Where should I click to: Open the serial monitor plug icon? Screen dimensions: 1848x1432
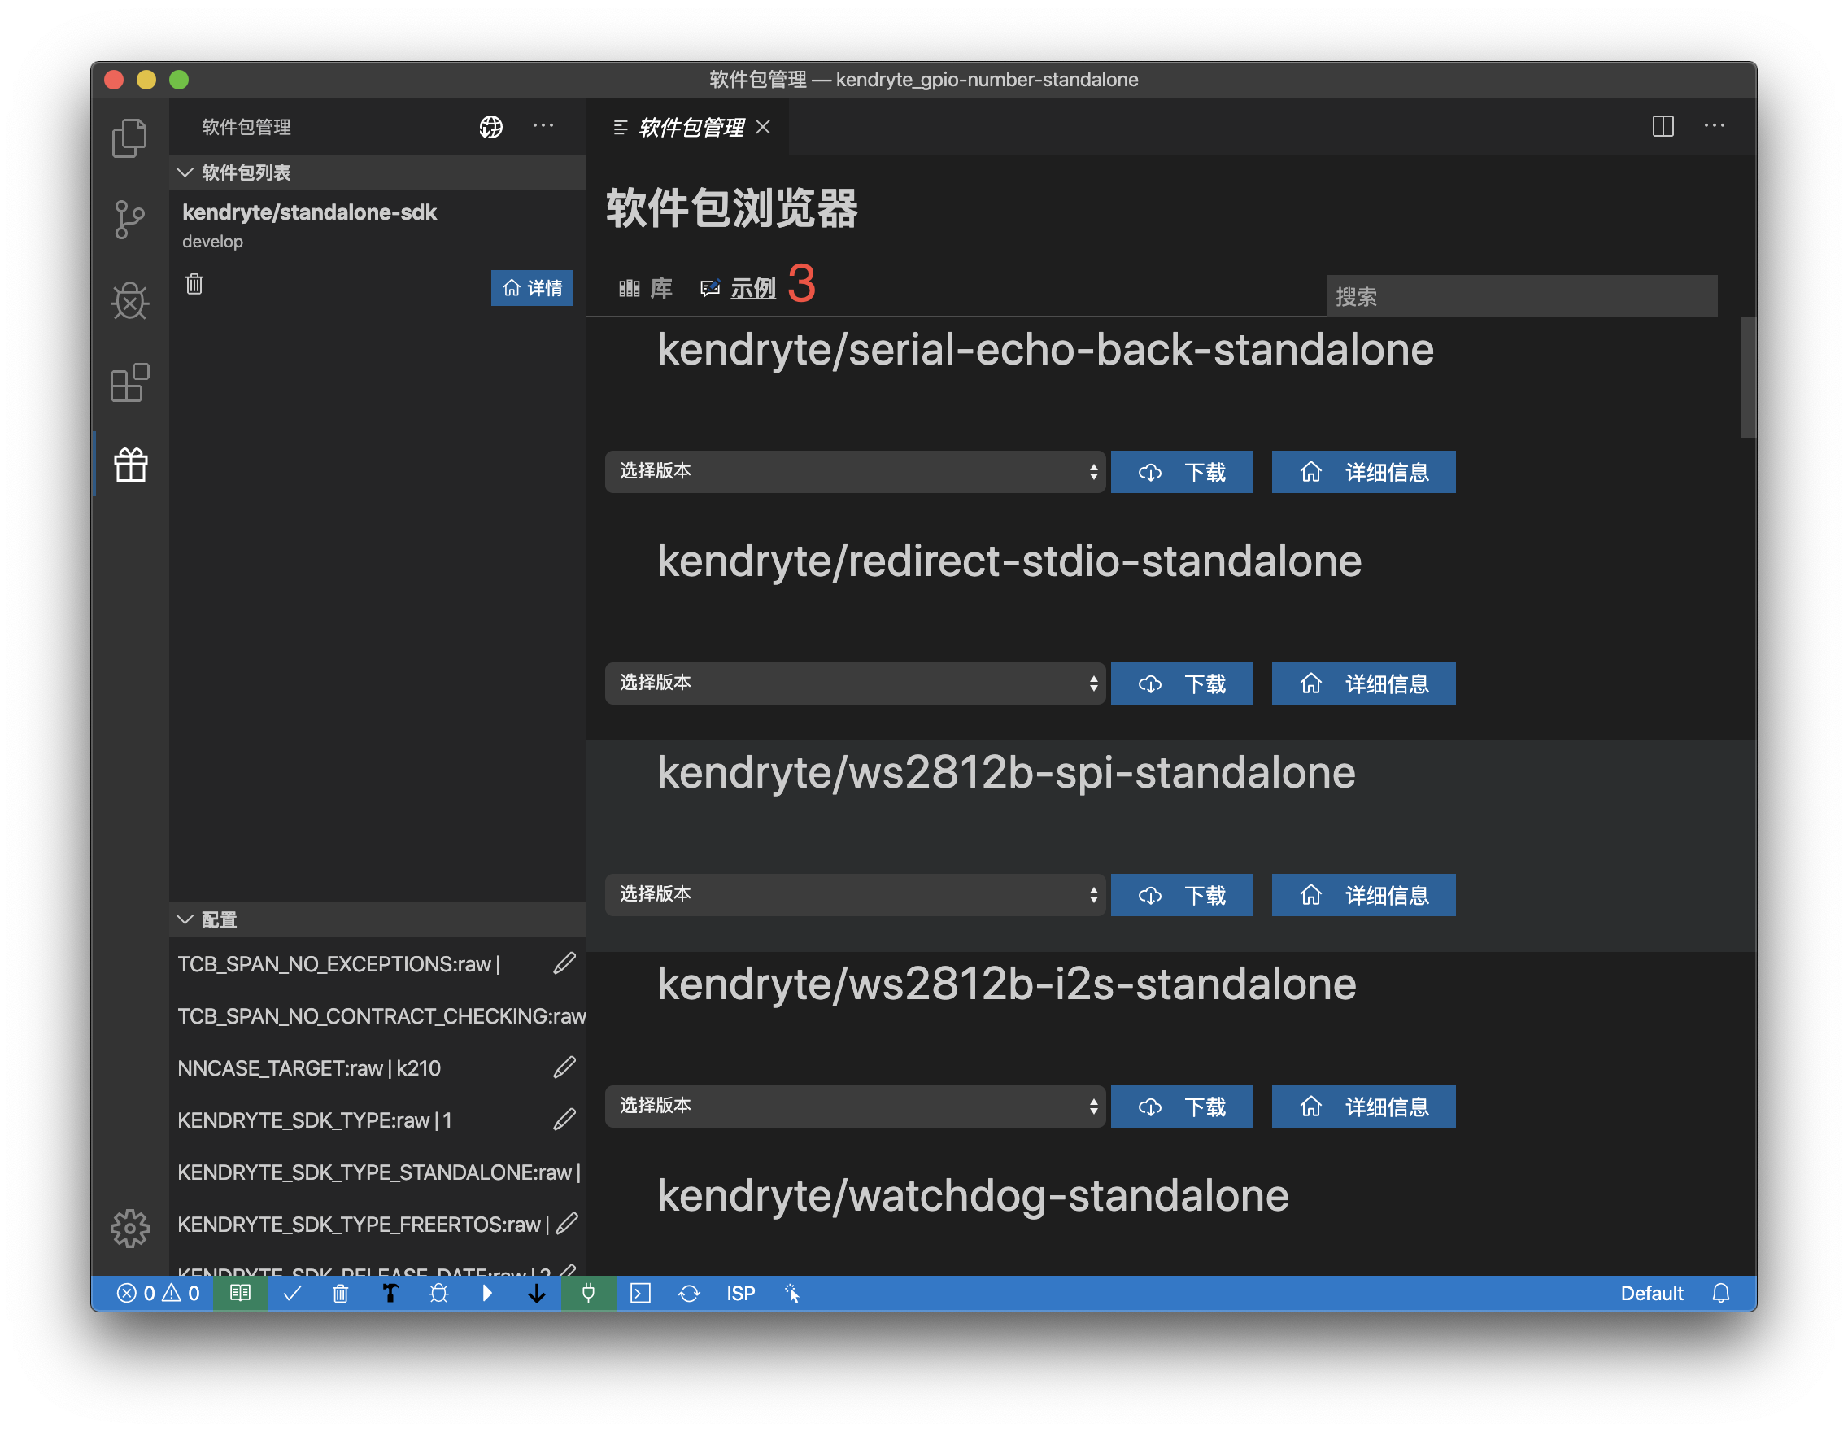pyautogui.click(x=589, y=1293)
